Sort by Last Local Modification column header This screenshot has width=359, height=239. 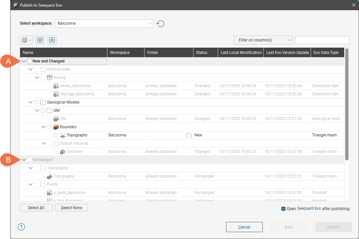241,53
